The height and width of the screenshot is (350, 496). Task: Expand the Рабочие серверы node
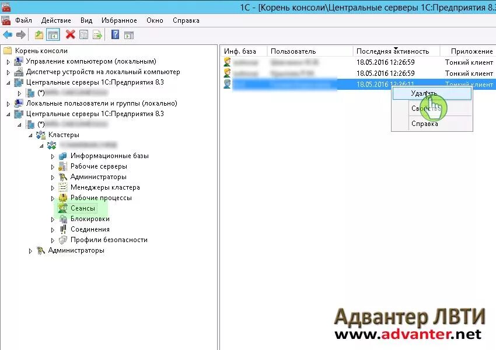coord(53,167)
